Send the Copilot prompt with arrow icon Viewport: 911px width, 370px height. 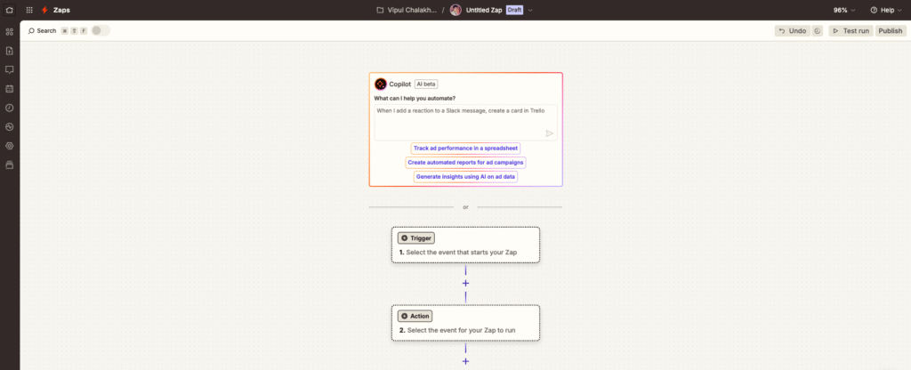point(549,133)
